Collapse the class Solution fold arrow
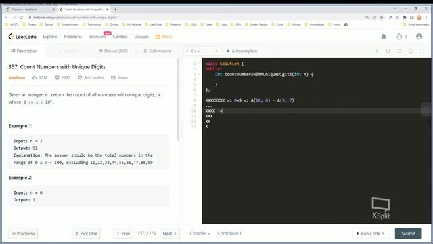This screenshot has width=433, height=244. click(x=198, y=64)
